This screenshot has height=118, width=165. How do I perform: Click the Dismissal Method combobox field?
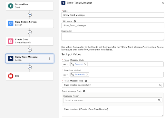click(x=117, y=75)
